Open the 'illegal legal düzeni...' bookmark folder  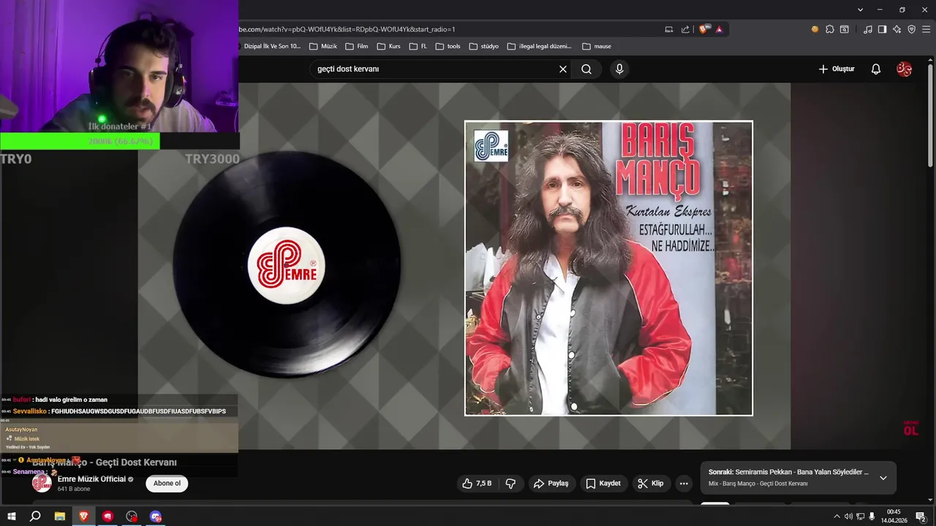click(539, 46)
